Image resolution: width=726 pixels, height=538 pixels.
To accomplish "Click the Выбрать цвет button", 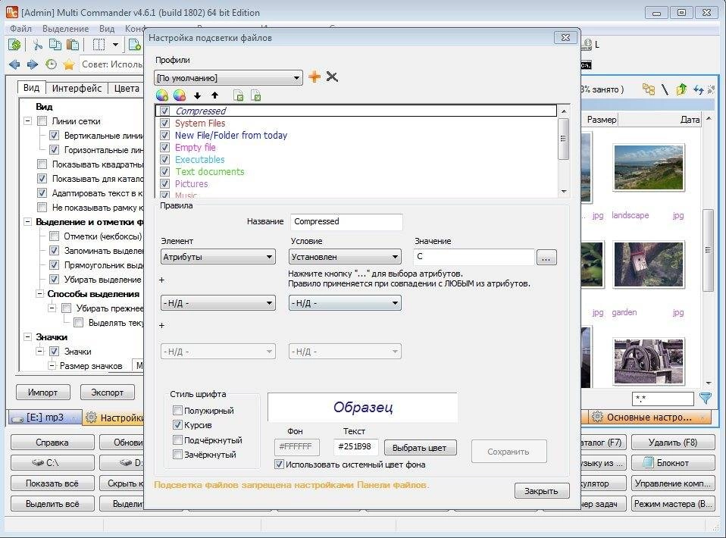I will 420,448.
